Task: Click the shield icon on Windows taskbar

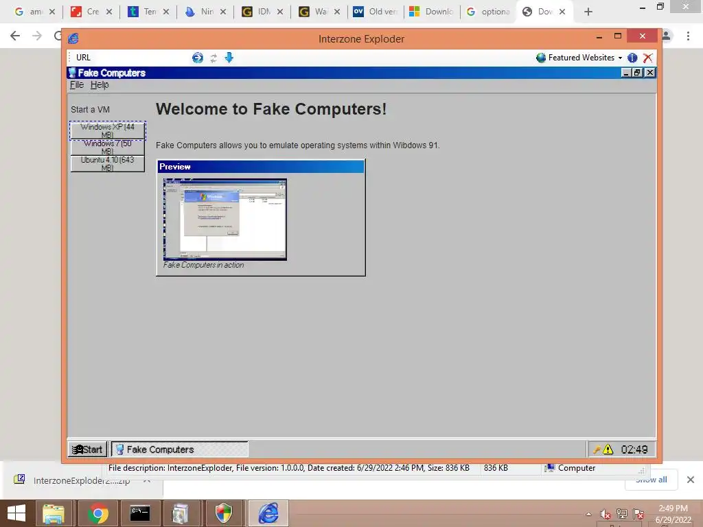Action: [223, 513]
